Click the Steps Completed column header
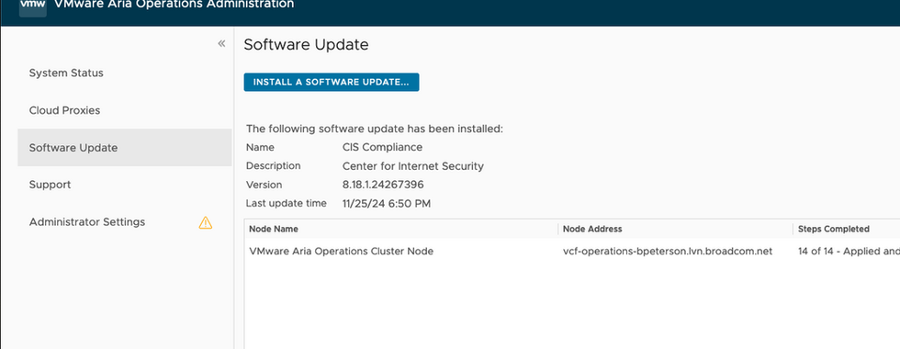The height and width of the screenshot is (349, 900). (834, 229)
